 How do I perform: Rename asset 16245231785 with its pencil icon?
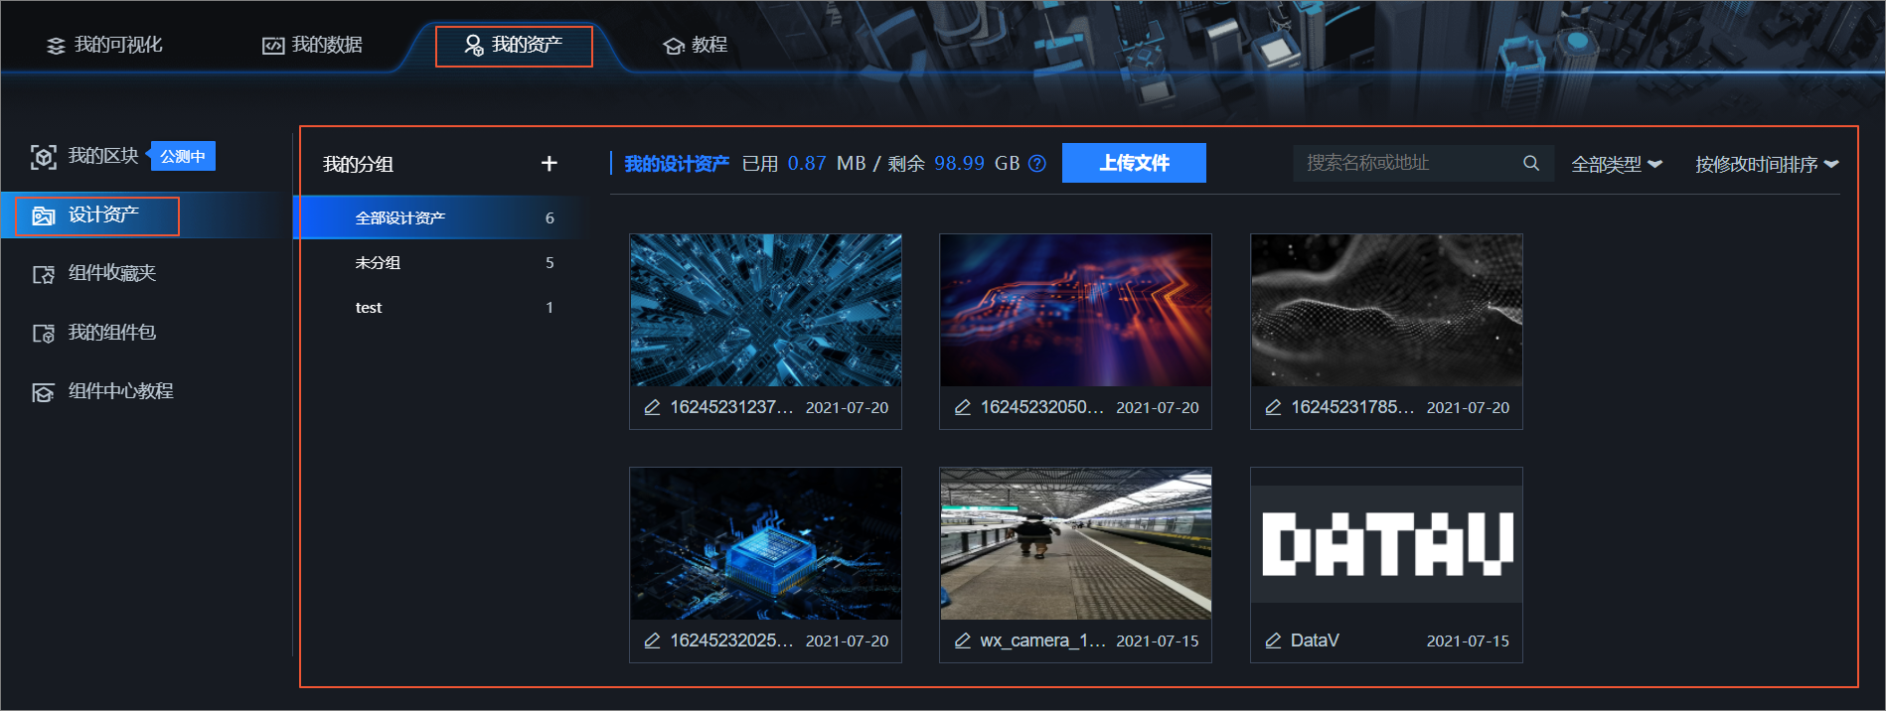coord(1273,407)
